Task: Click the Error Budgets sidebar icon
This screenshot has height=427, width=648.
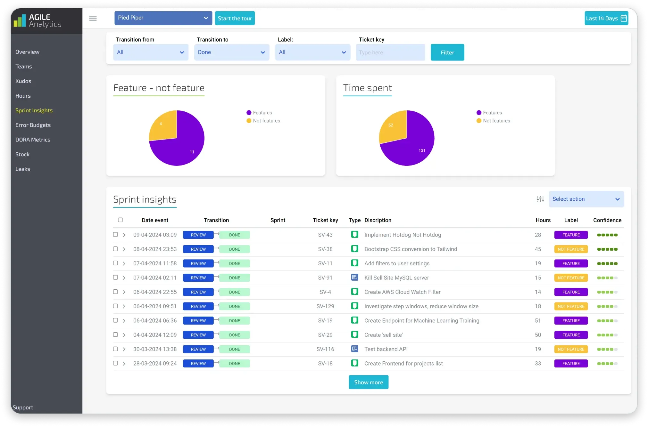Action: pos(32,125)
